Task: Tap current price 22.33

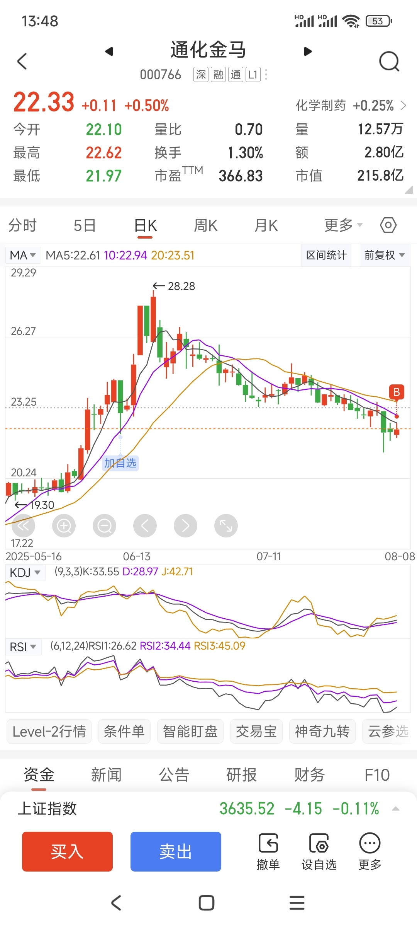Action: pos(44,102)
